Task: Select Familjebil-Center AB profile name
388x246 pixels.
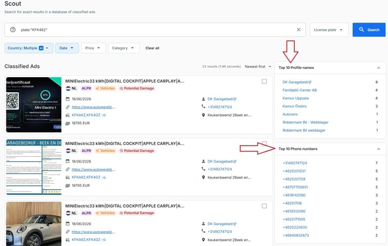Action: pyautogui.click(x=299, y=91)
